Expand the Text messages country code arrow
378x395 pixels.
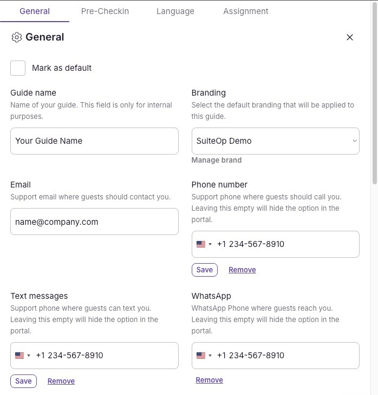29,356
